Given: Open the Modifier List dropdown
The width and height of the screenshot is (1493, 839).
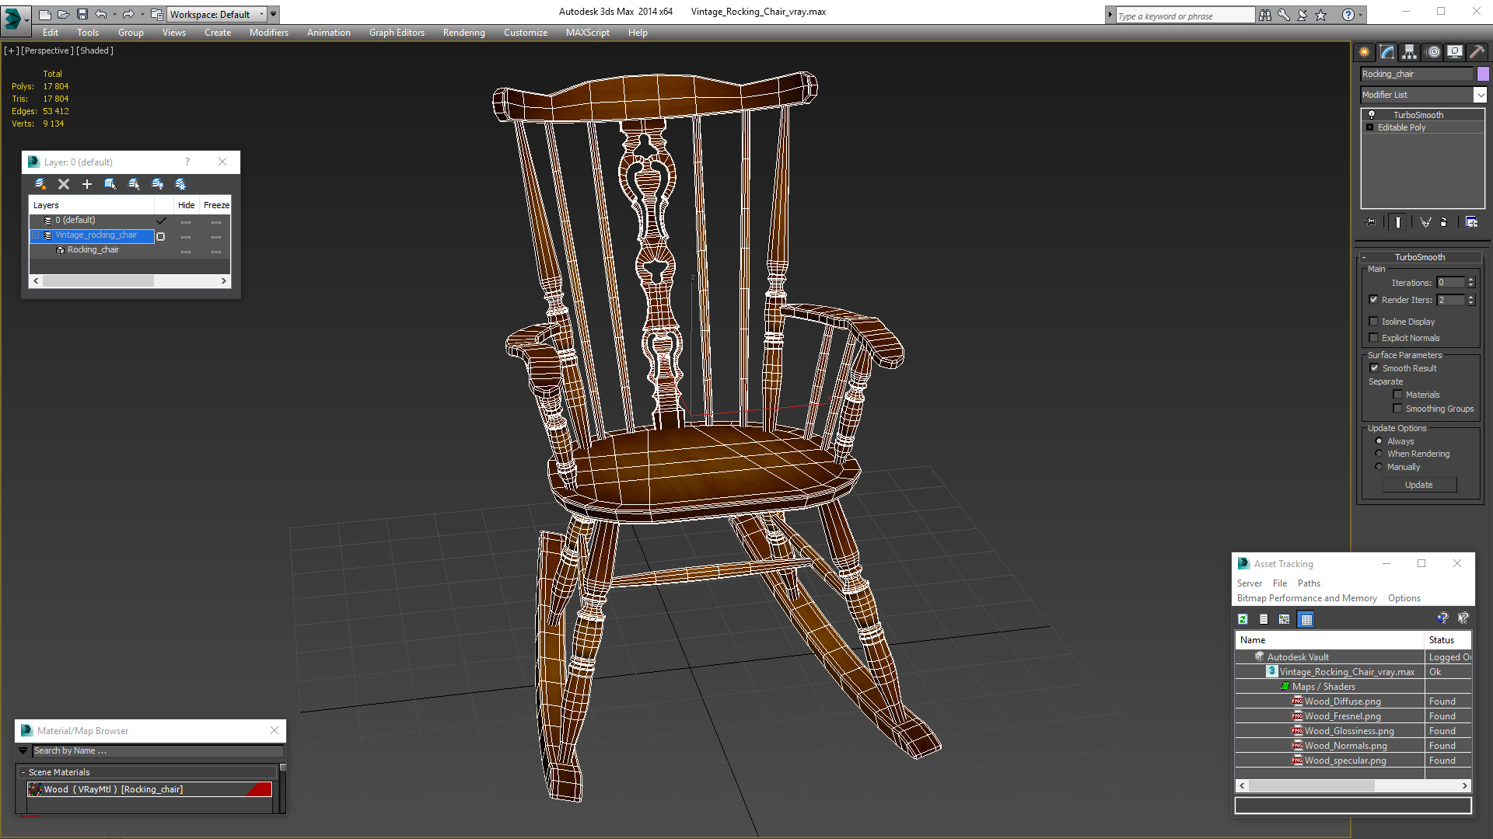Looking at the screenshot, I should click(1480, 95).
